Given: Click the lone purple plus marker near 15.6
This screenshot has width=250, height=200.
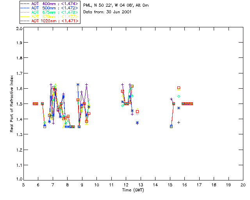Looking at the screenshot, I should point(179,123).
